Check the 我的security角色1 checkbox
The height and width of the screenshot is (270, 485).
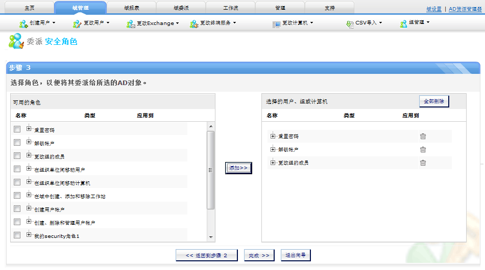pyautogui.click(x=17, y=235)
